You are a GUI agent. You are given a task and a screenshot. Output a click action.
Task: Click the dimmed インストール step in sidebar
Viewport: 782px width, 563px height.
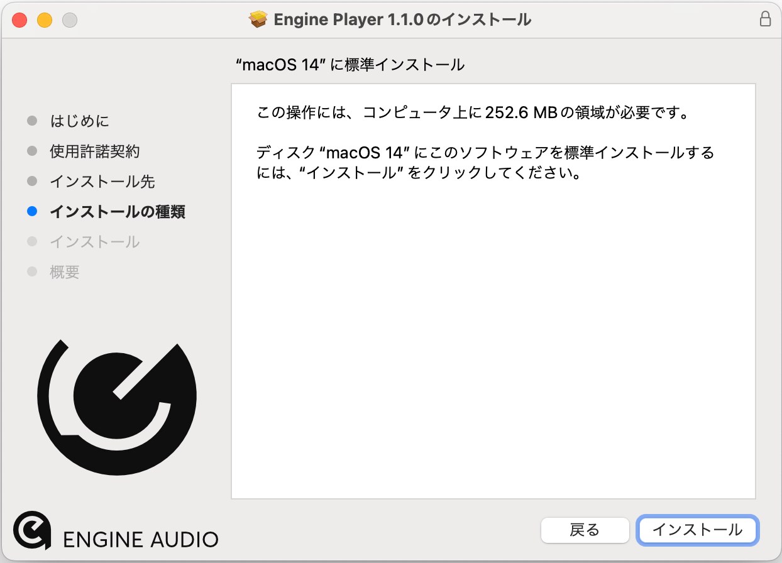pos(94,242)
